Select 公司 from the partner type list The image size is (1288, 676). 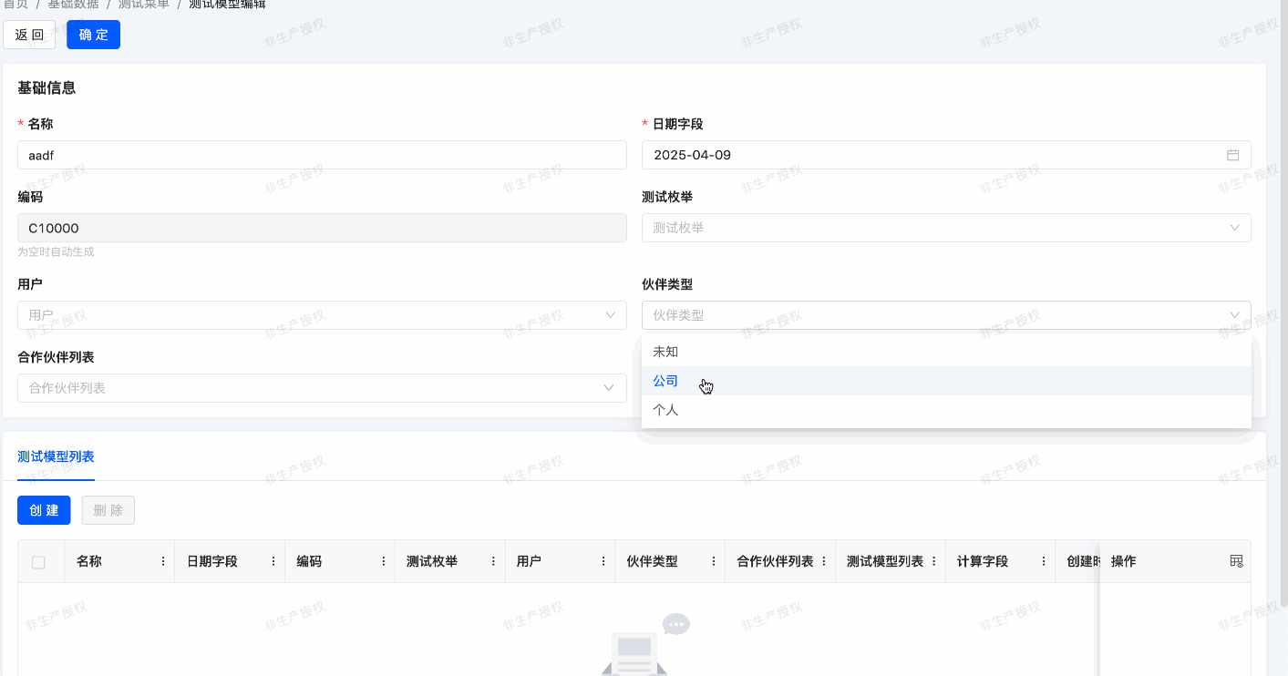[666, 381]
